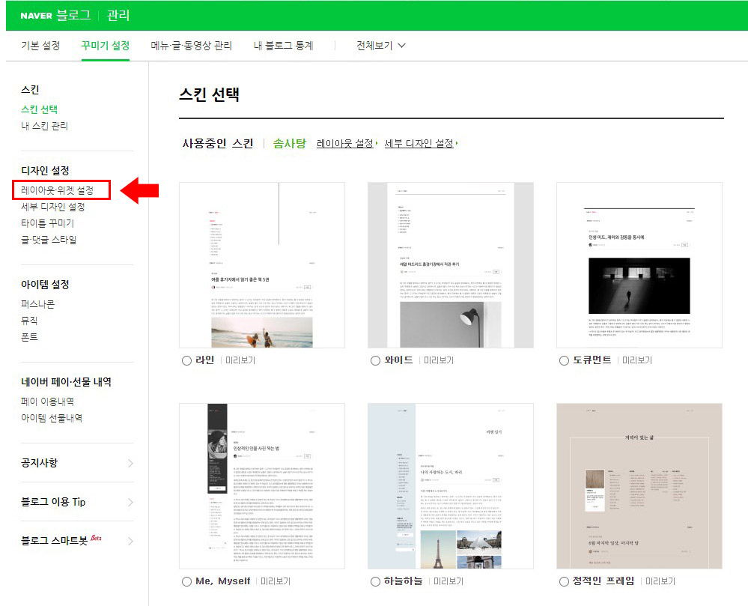Click the 레이아웃 설정 link by 솜사탕
The height and width of the screenshot is (606, 748).
point(347,143)
